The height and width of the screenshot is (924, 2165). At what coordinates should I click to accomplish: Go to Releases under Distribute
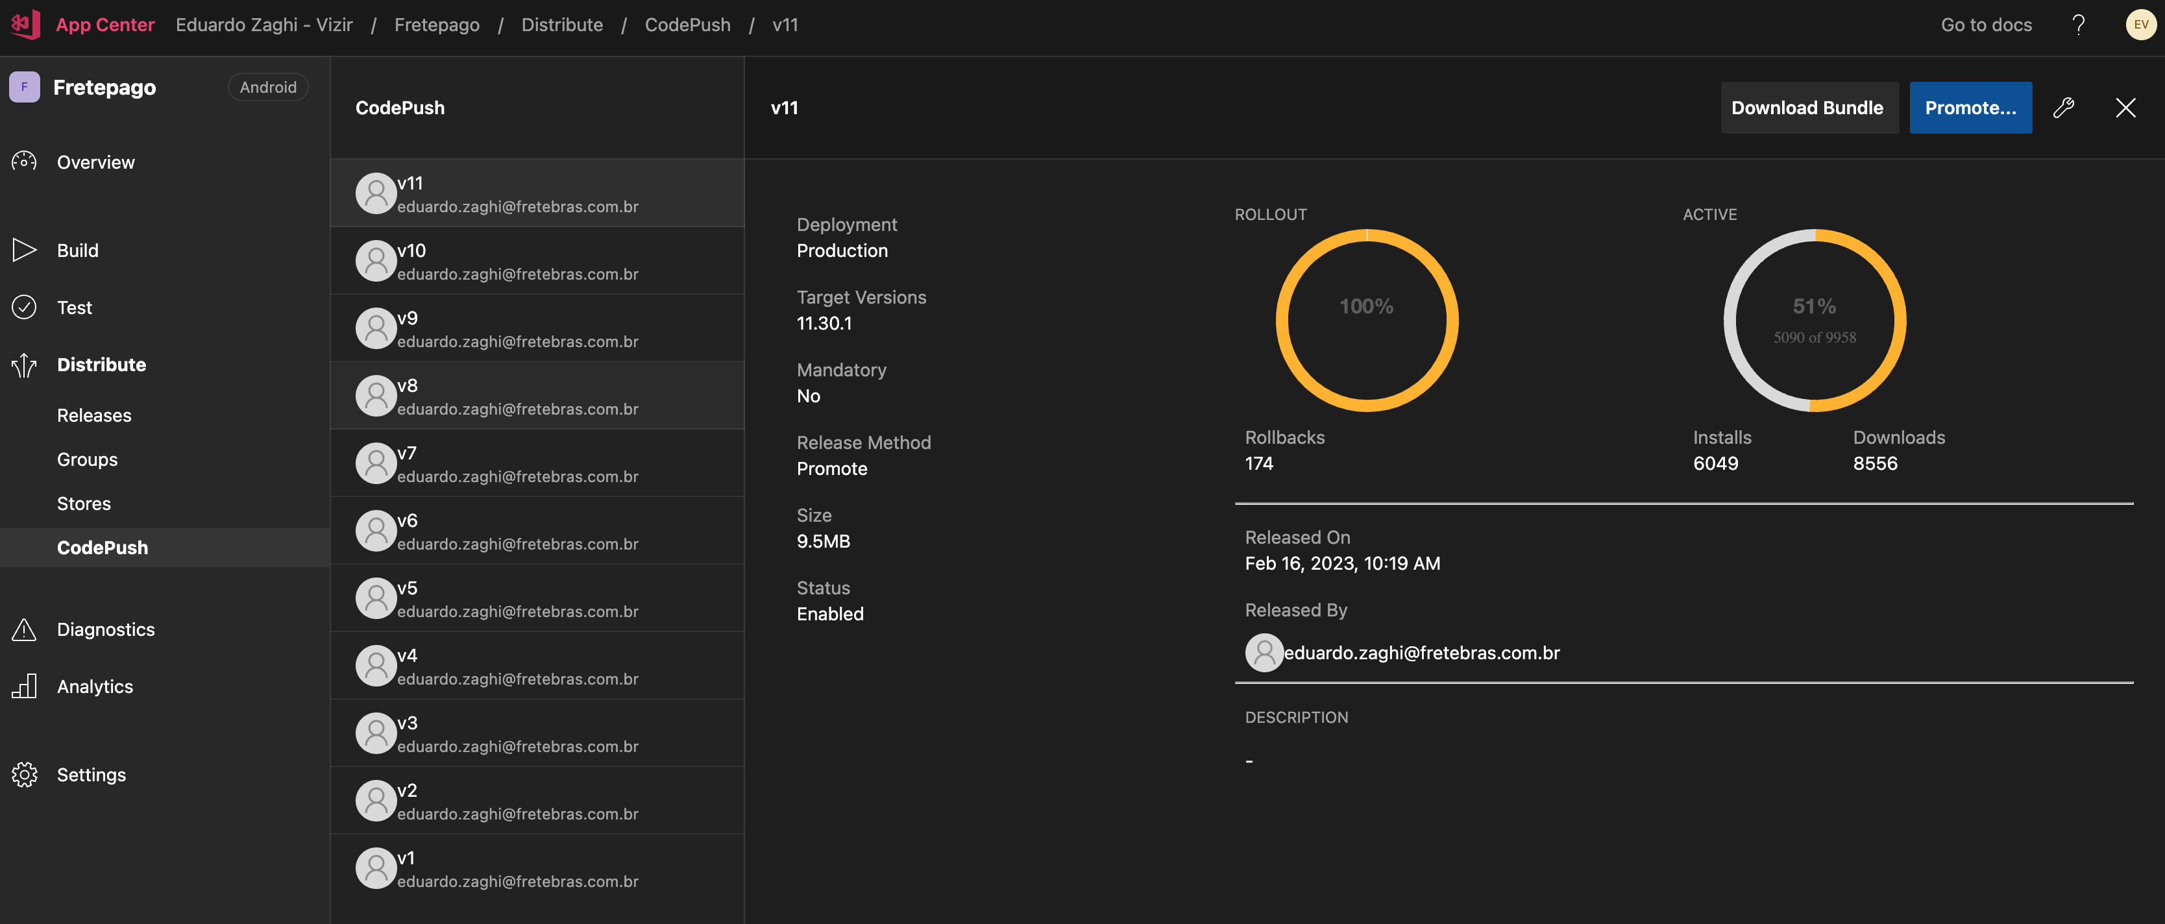(x=94, y=415)
